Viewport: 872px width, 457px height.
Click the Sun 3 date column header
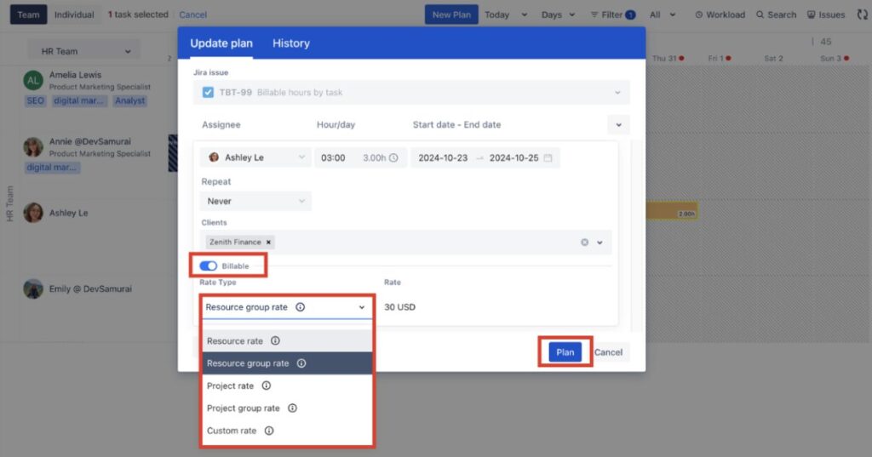tap(835, 59)
